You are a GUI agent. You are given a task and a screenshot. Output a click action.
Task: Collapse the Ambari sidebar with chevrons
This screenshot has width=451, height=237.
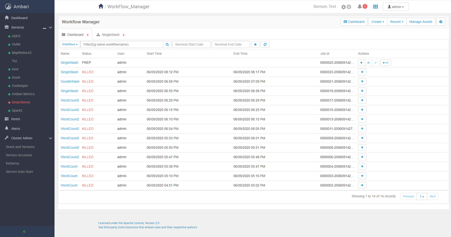pos(24,232)
